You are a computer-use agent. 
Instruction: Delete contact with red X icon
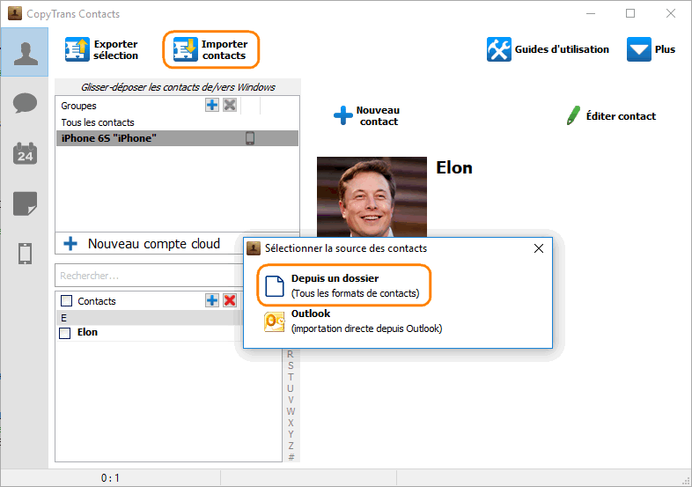click(x=230, y=300)
